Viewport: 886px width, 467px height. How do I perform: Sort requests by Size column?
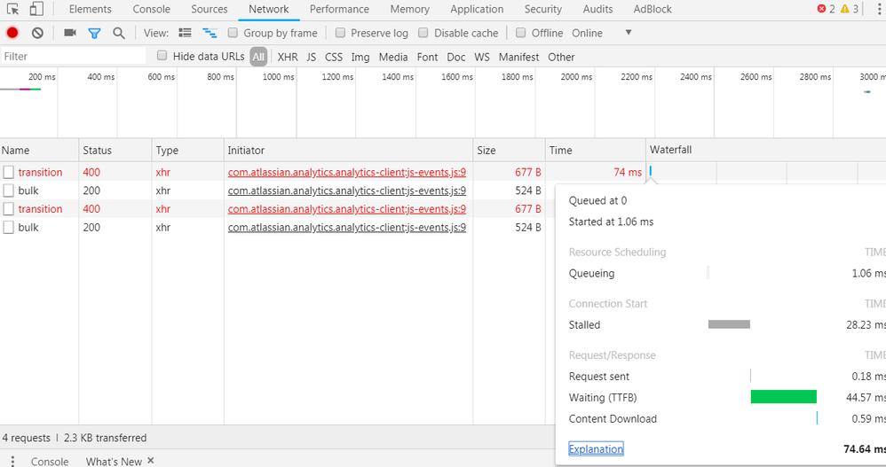pyautogui.click(x=509, y=150)
